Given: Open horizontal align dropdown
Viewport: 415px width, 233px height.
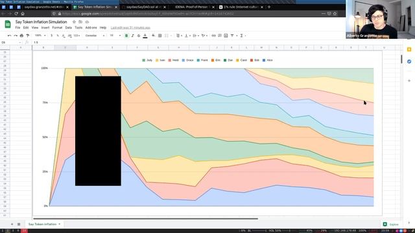Looking at the screenshot, I should coord(179,36).
